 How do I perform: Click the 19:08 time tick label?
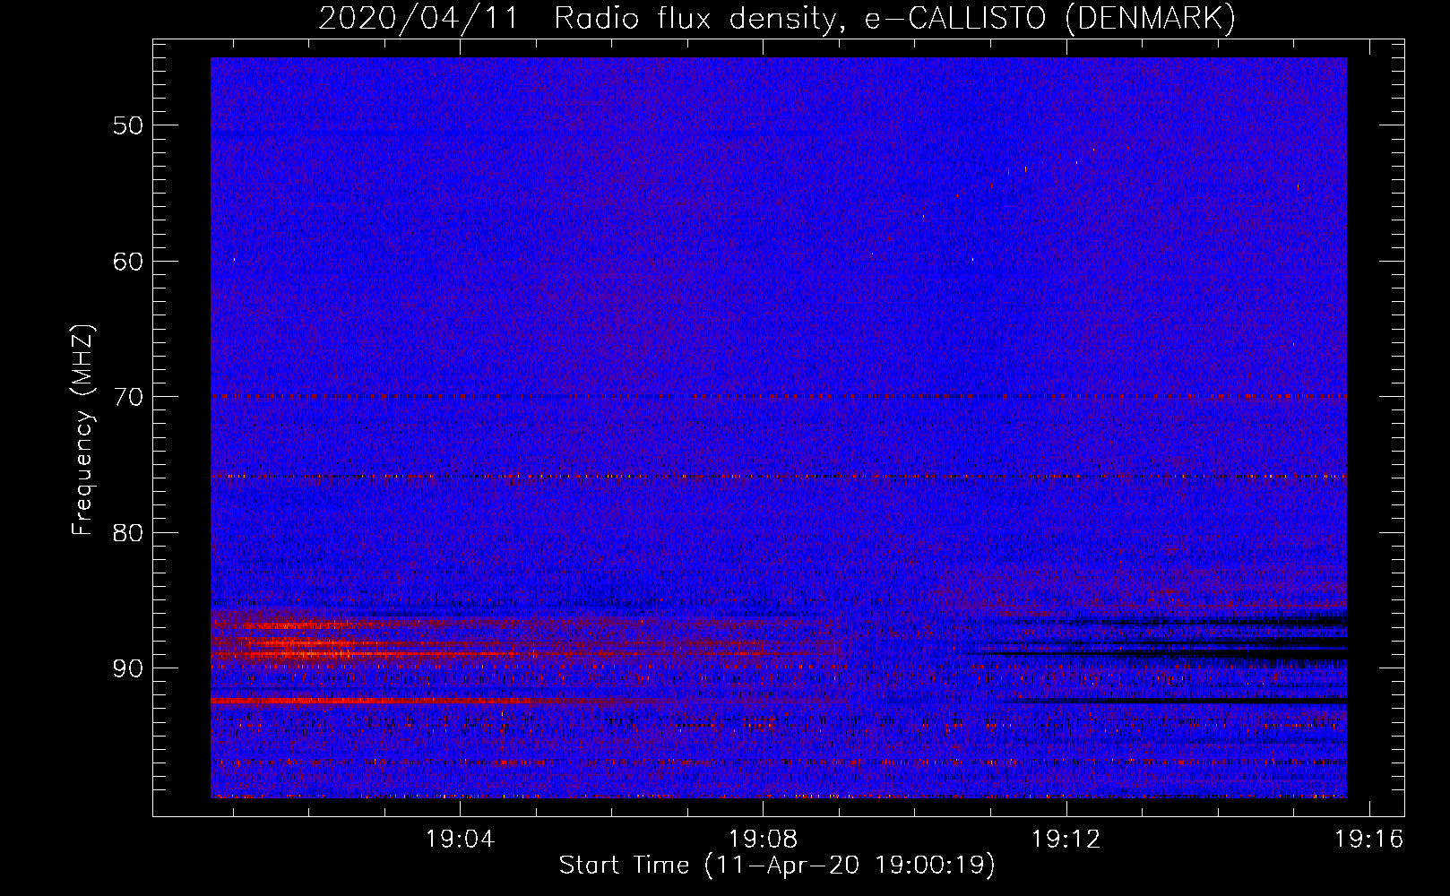(763, 840)
